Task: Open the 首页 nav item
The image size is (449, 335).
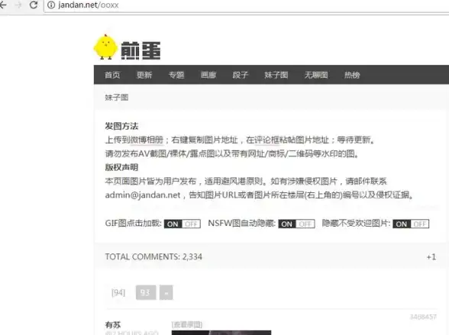Action: coord(112,75)
